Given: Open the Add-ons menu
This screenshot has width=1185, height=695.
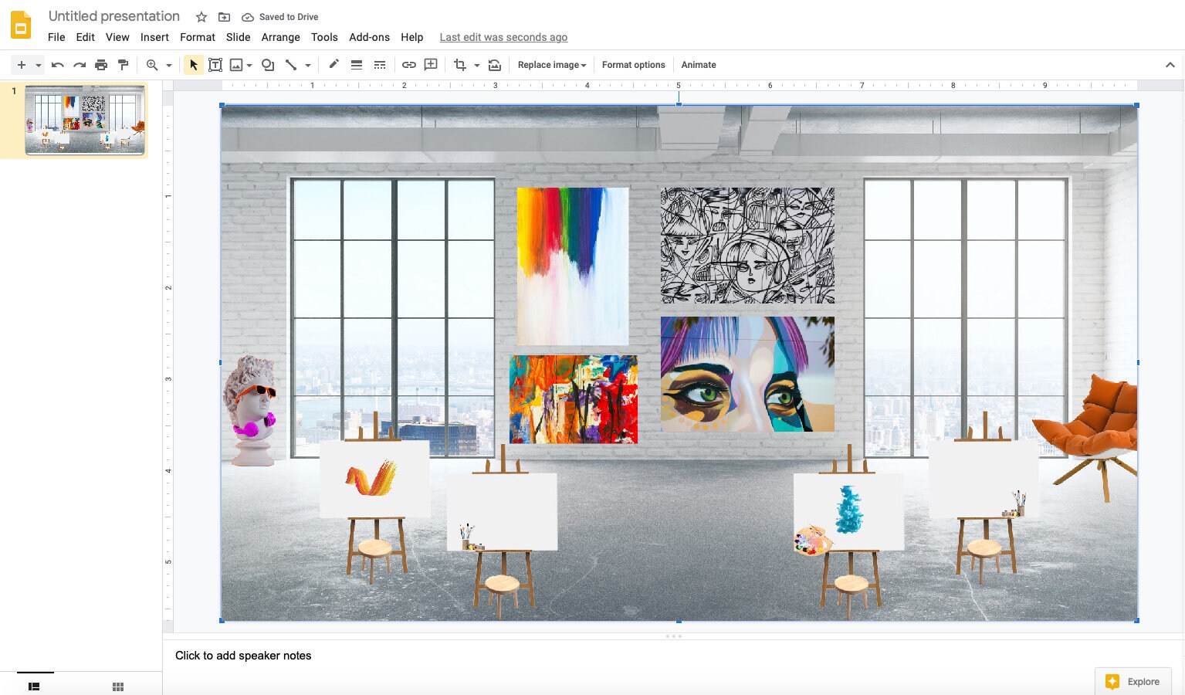Looking at the screenshot, I should [x=369, y=37].
